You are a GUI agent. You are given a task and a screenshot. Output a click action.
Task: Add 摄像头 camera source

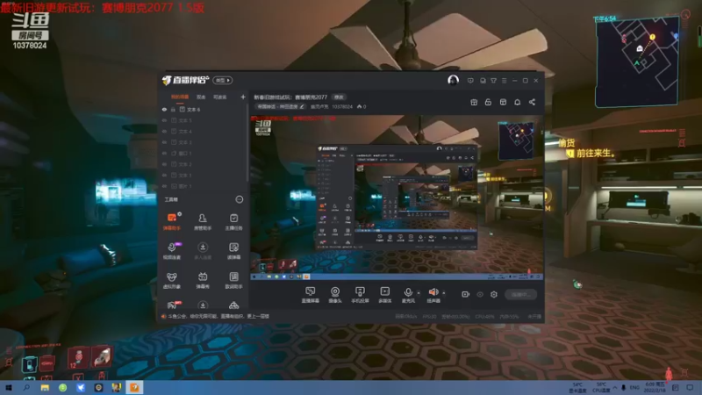tap(335, 295)
